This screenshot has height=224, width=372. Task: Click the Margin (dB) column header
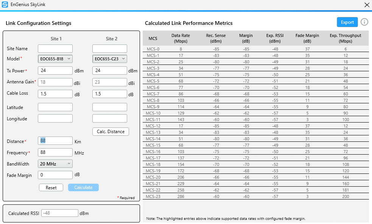(246, 38)
